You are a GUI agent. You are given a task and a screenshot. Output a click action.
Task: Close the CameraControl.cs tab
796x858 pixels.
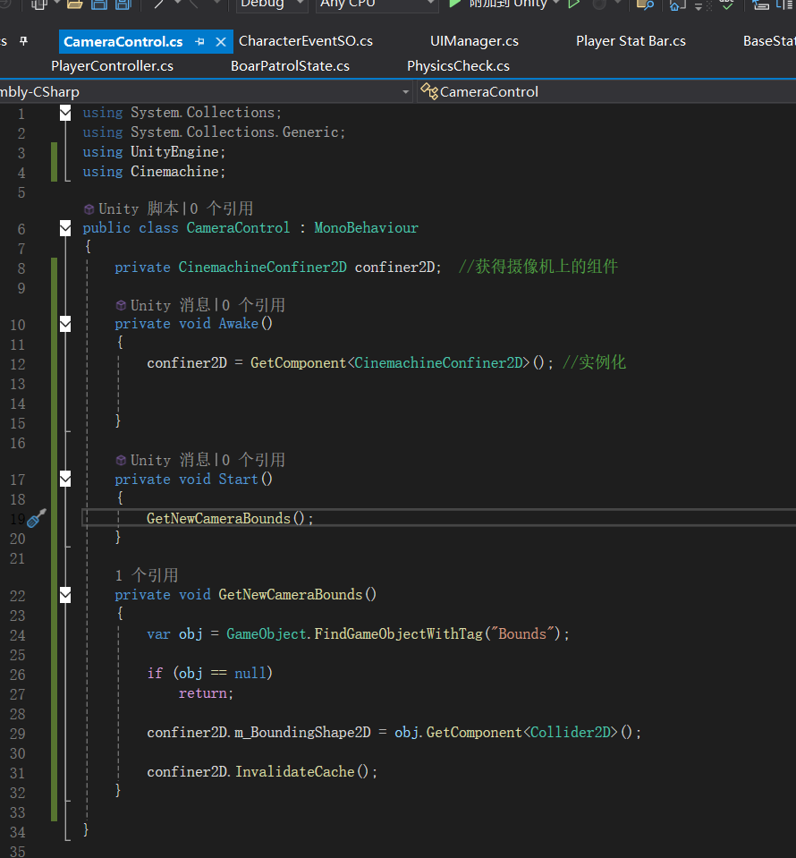tap(221, 42)
